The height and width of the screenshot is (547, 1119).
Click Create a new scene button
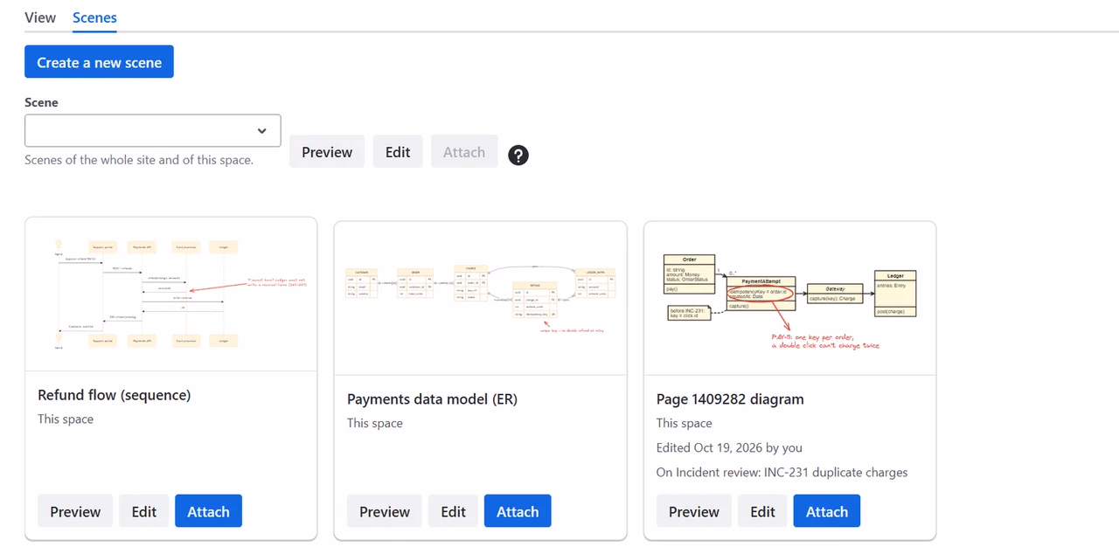coord(99,62)
